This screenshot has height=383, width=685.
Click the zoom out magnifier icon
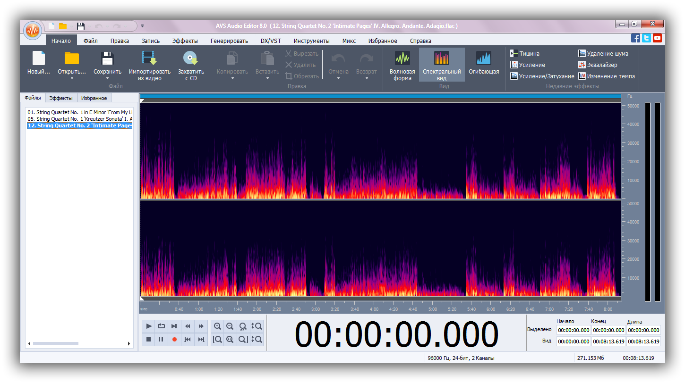pos(230,326)
